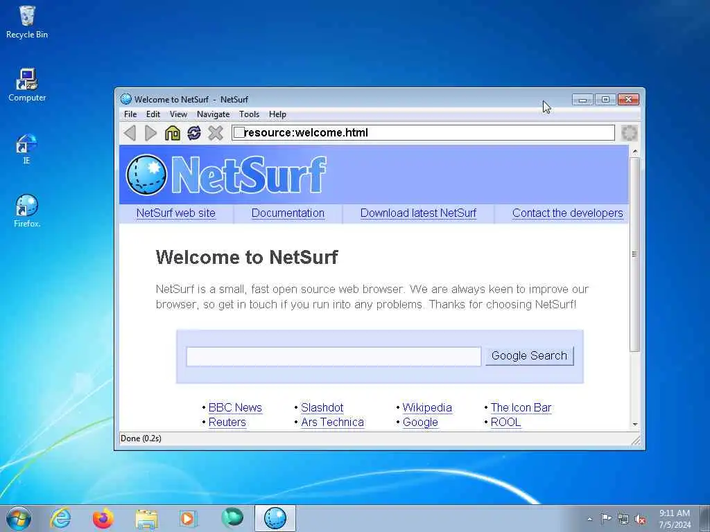Stop loading with the X stop icon

click(216, 133)
